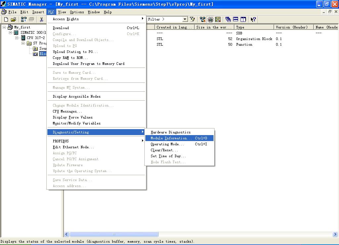Collapse the SIMATIC 300 tree node
Screen dimensions: 339x245
pos(10,33)
